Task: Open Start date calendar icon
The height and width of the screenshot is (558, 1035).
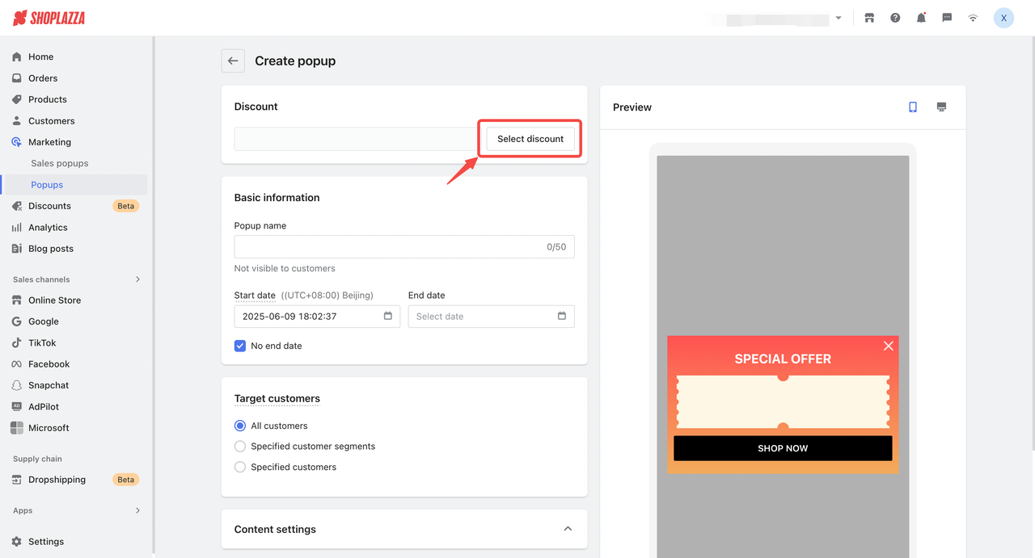Action: coord(387,316)
